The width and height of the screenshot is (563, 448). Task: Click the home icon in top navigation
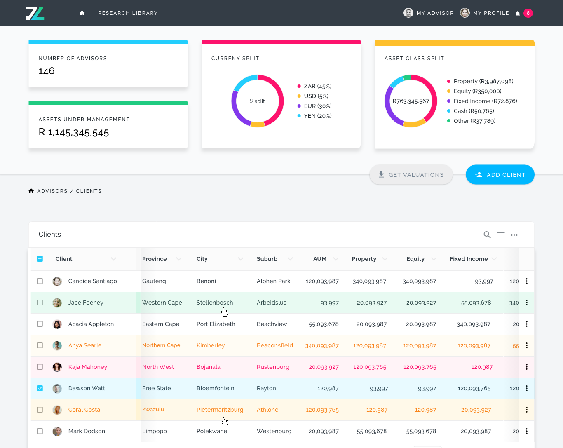[x=82, y=13]
